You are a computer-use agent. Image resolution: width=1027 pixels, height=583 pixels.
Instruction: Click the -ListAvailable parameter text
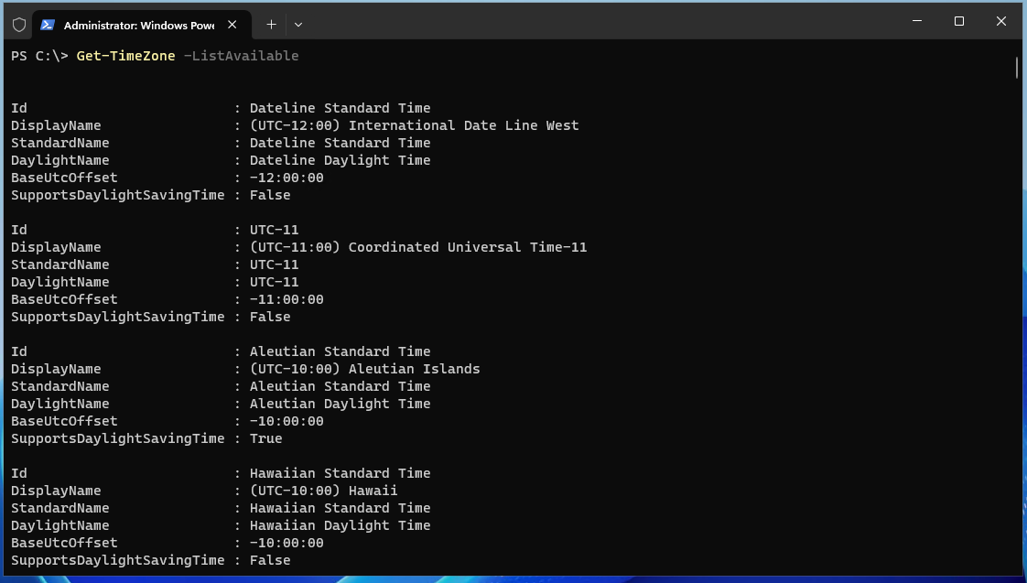coord(241,56)
